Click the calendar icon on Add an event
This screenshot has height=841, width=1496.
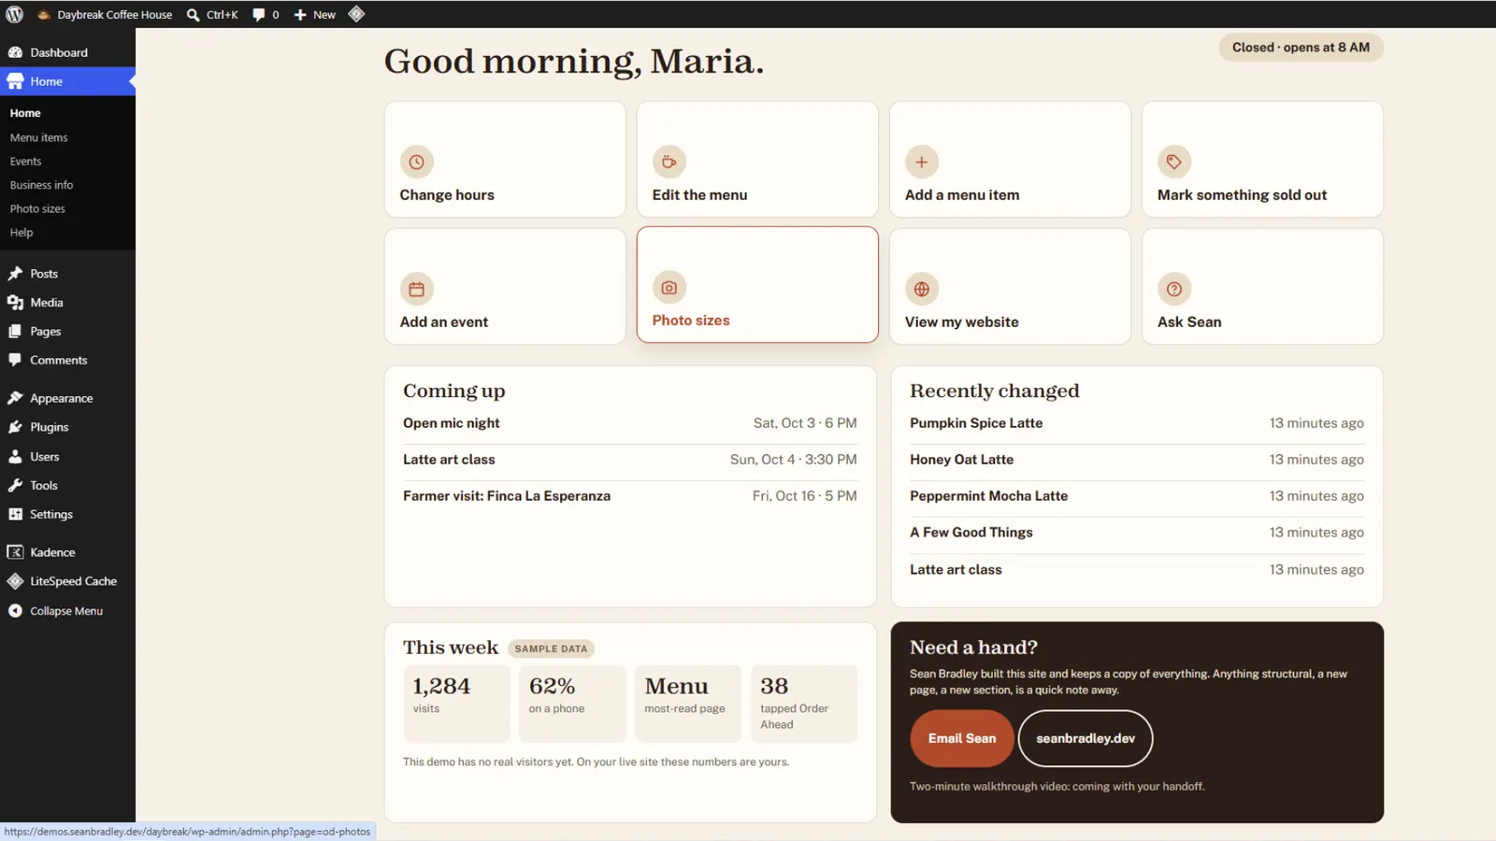417,289
